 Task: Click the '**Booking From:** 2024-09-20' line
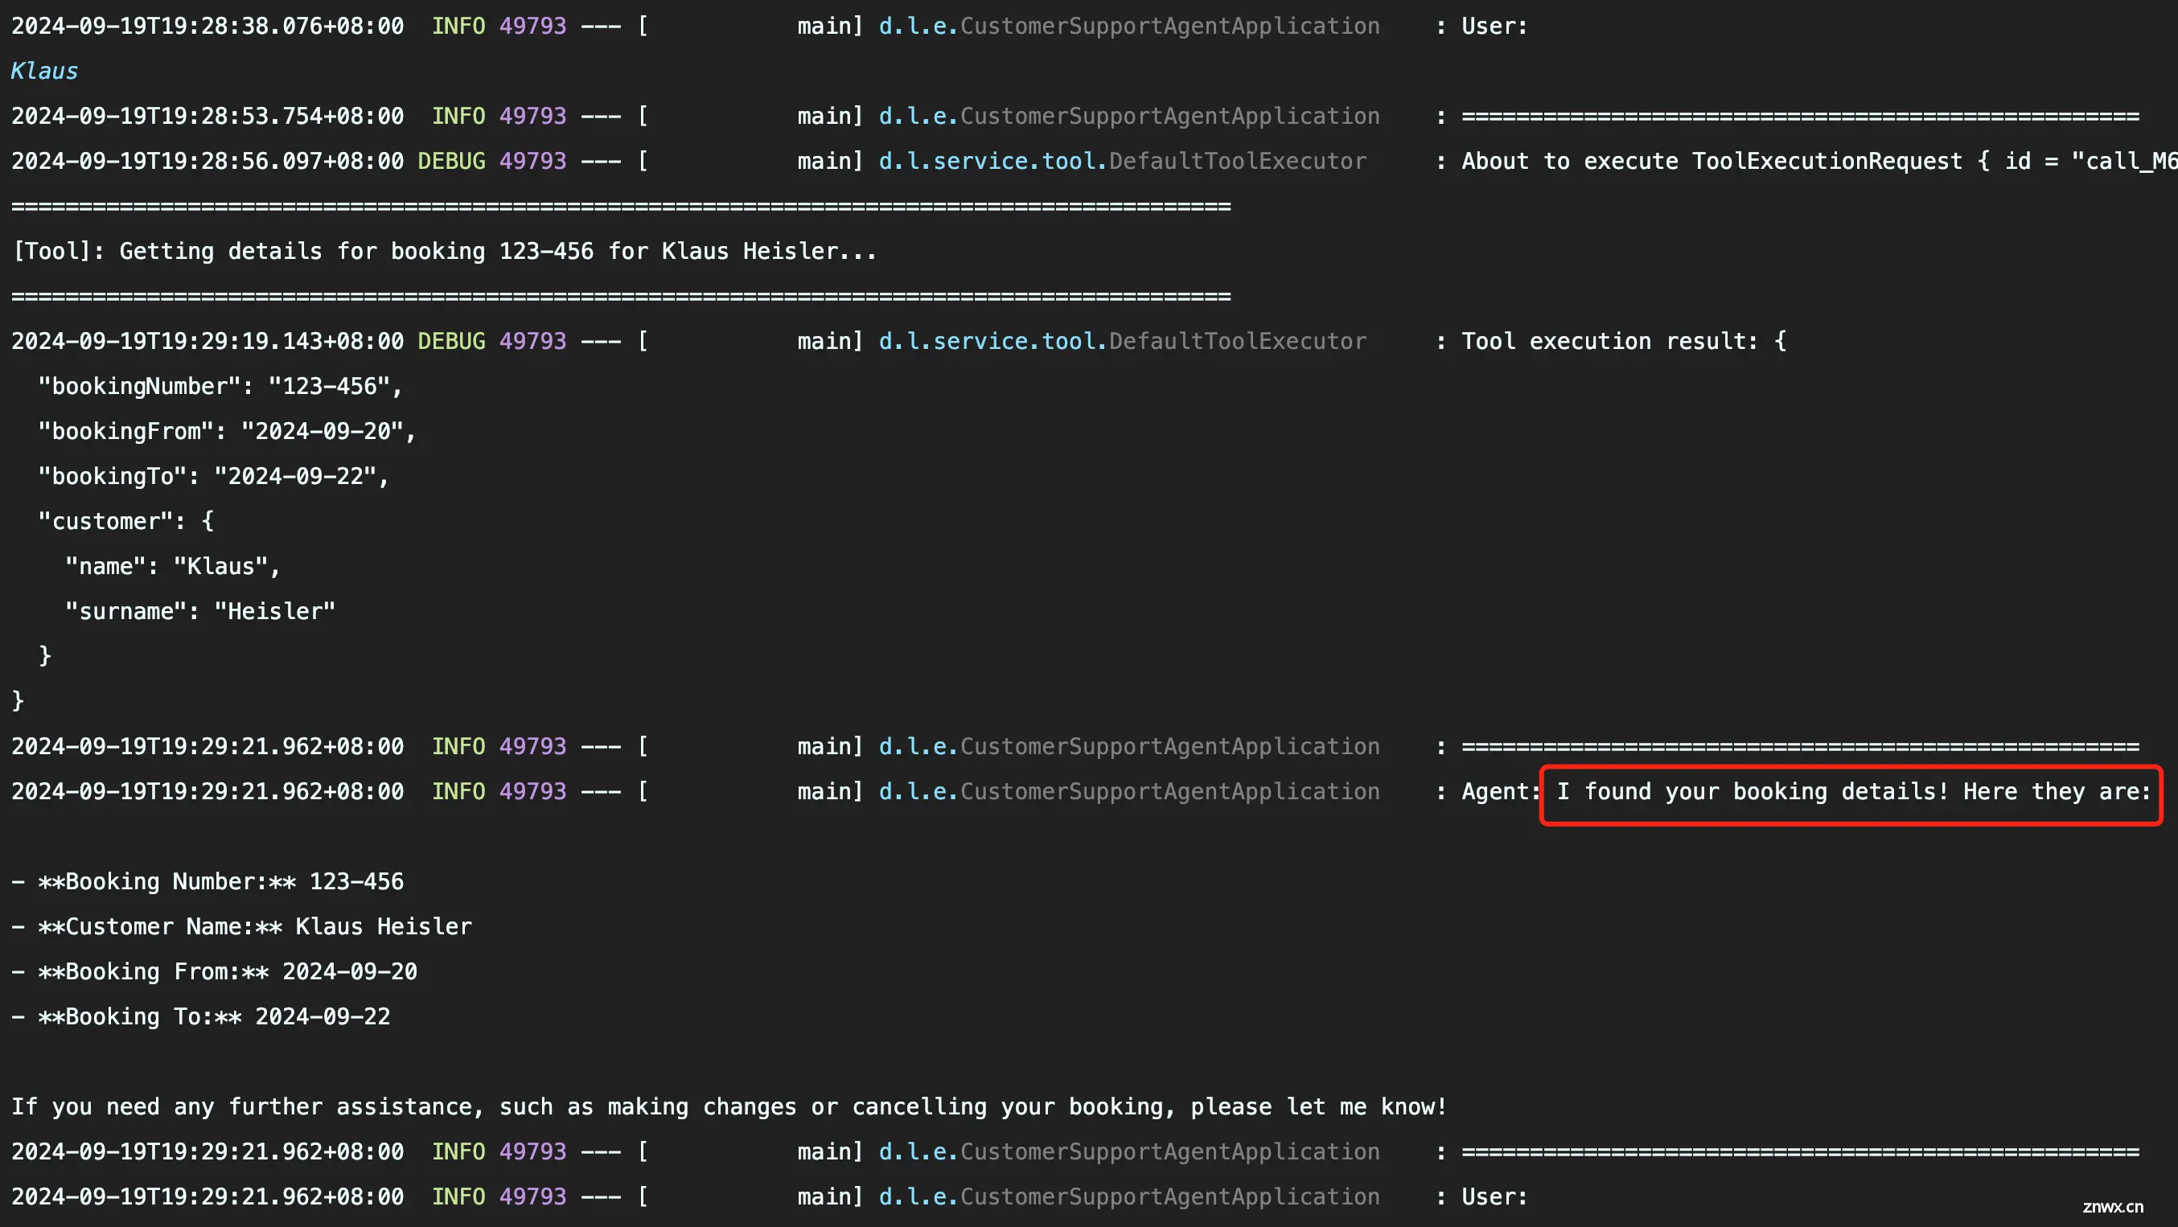[x=215, y=972]
